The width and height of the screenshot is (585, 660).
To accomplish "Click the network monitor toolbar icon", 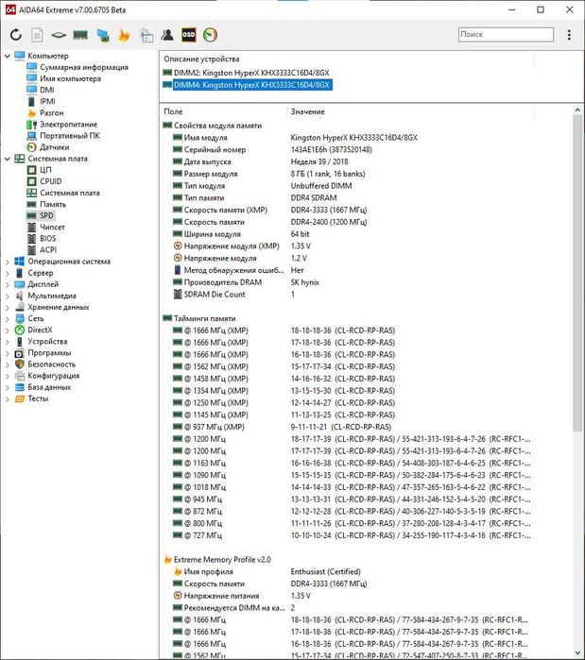I will click(103, 35).
